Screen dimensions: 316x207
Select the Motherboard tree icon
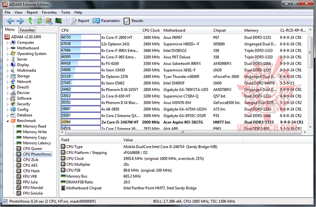[13, 48]
